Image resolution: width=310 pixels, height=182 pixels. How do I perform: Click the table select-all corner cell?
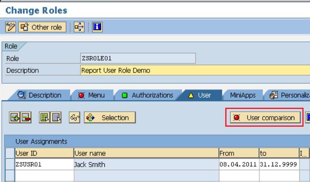point(10,153)
